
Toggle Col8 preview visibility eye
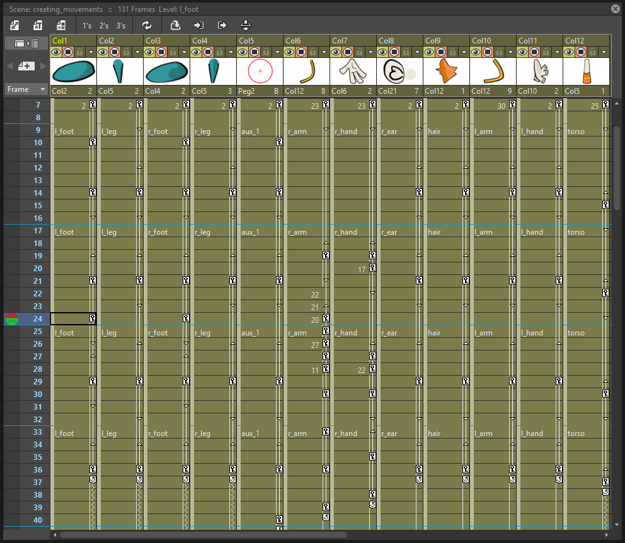point(382,52)
